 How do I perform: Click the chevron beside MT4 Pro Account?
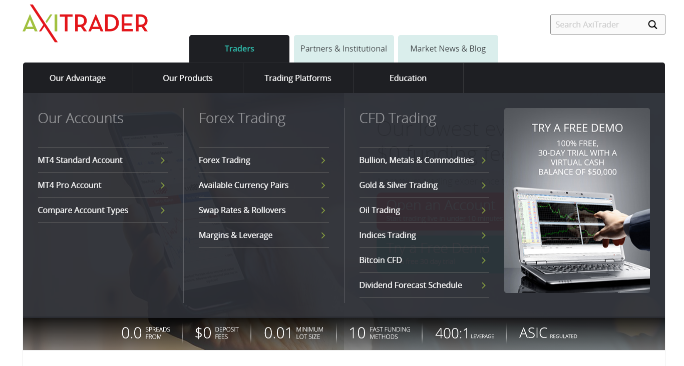(163, 185)
